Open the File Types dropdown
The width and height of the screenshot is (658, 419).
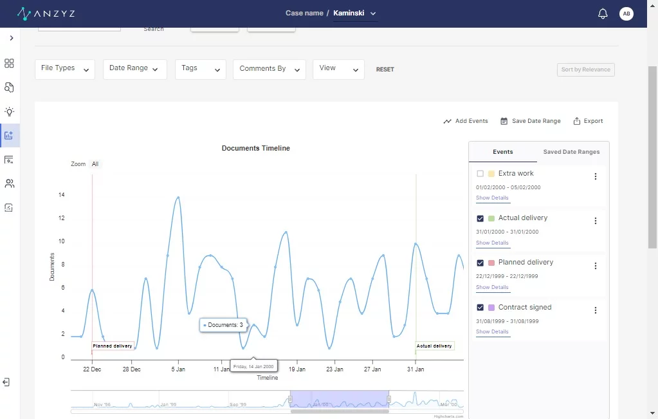[x=64, y=70]
